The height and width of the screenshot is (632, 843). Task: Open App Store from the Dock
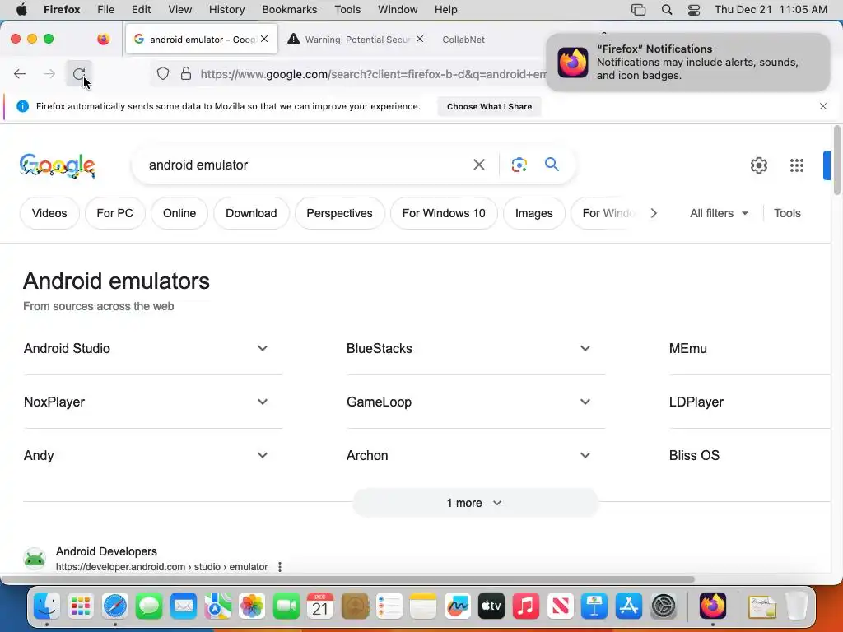[x=628, y=606]
